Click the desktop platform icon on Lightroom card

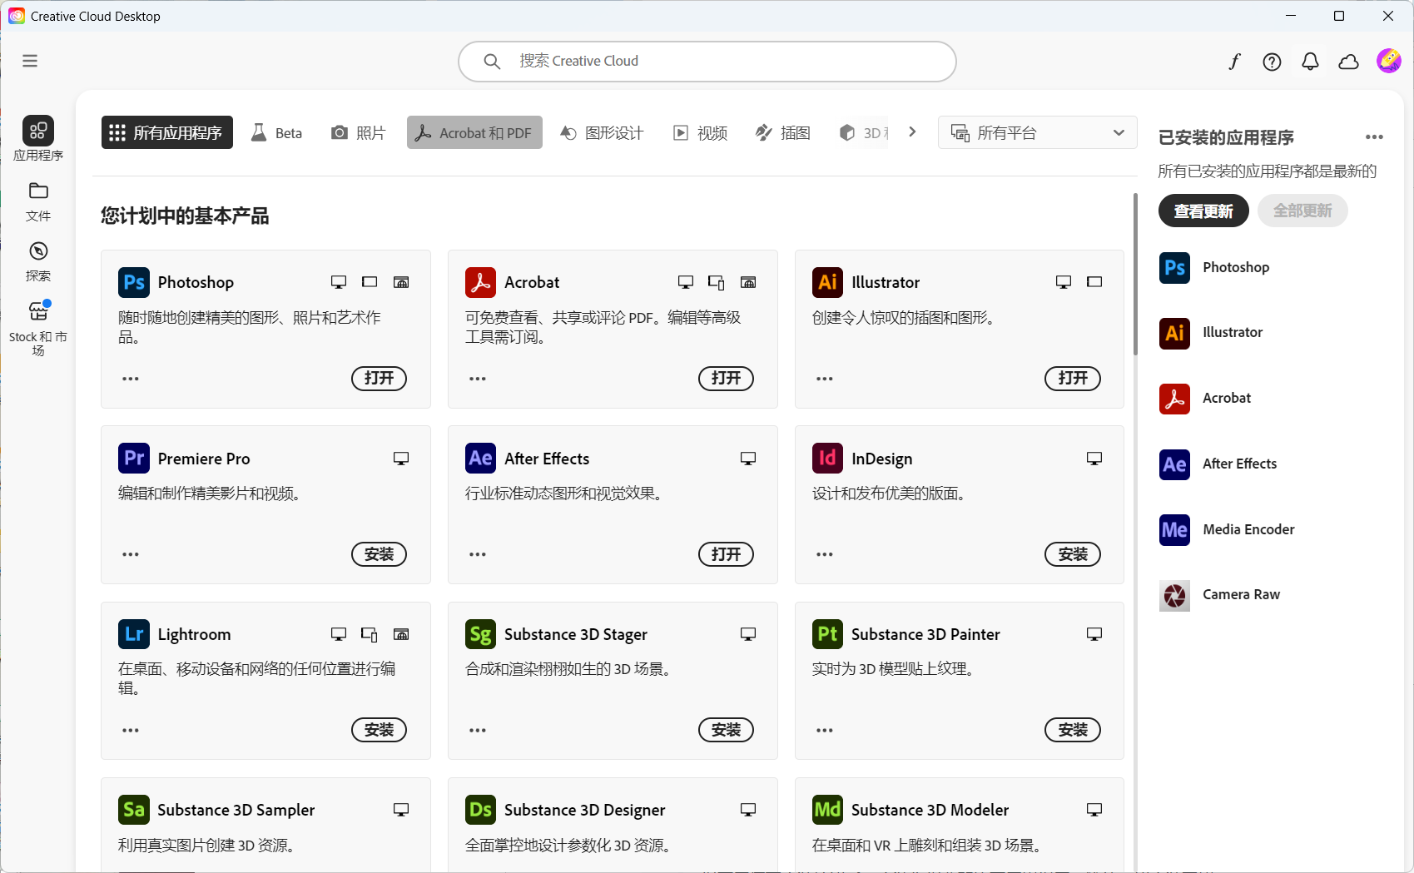point(339,634)
